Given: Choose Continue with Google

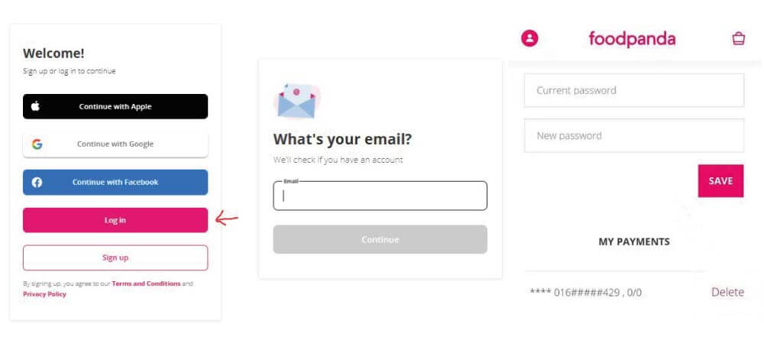Looking at the screenshot, I should 115,144.
